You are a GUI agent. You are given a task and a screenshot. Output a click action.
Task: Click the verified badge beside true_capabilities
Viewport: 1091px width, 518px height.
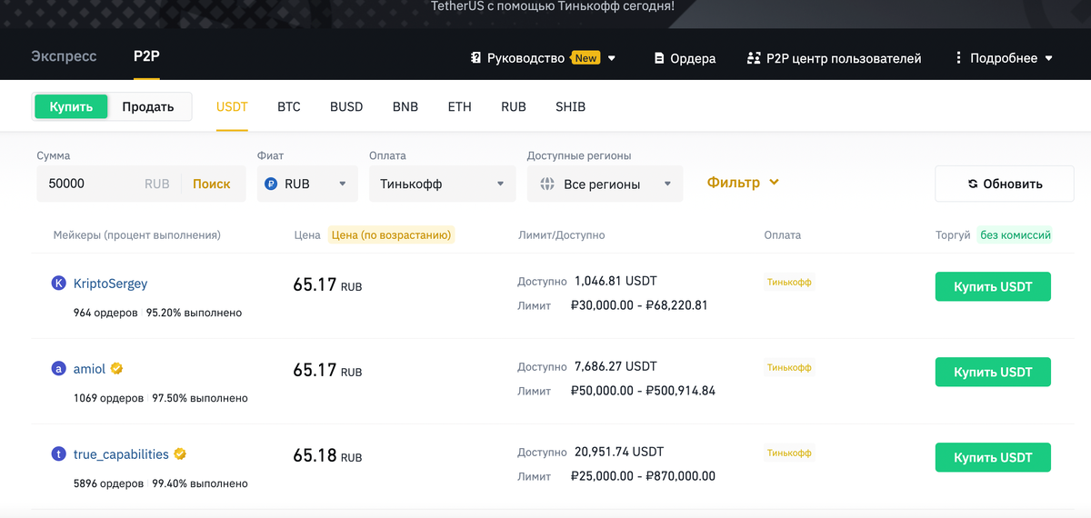(181, 454)
